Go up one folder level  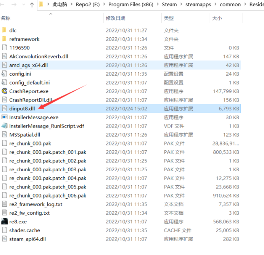click(x=32, y=5)
